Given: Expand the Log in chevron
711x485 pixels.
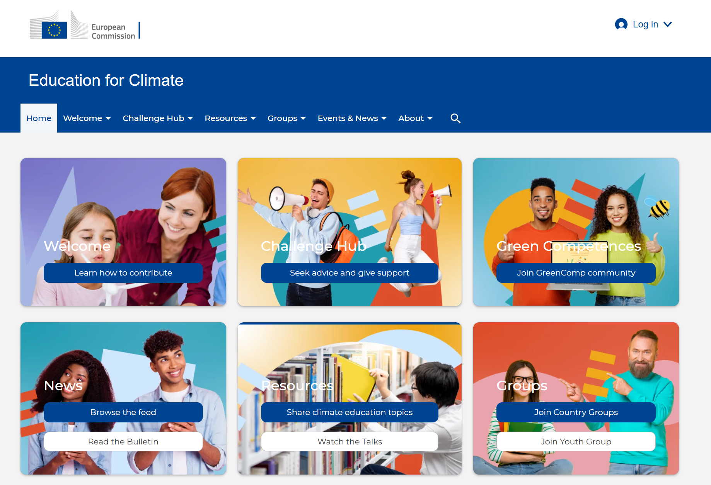Looking at the screenshot, I should tap(668, 24).
